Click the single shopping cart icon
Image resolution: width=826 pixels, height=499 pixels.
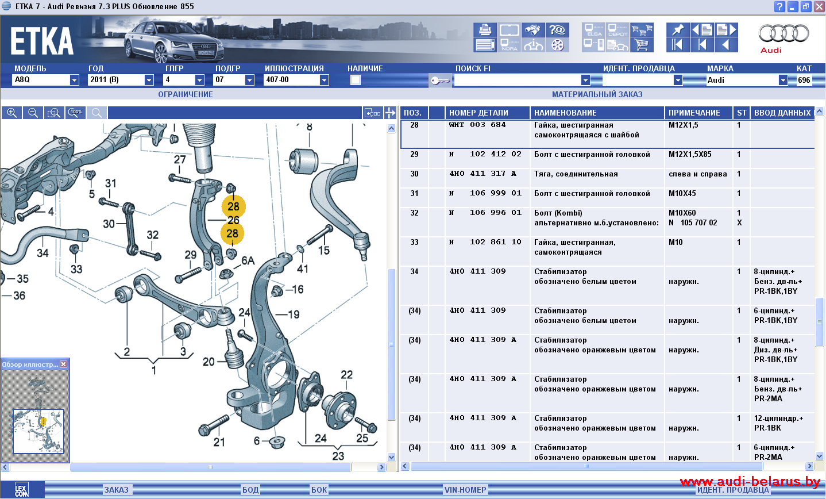pos(642,45)
